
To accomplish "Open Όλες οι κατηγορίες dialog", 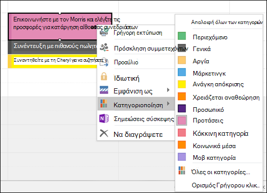I will click(x=220, y=172).
